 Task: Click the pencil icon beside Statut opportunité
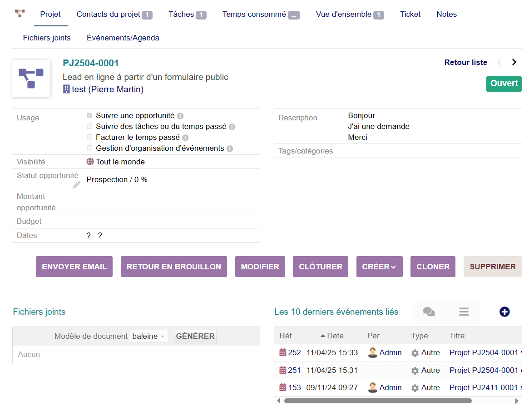(77, 185)
